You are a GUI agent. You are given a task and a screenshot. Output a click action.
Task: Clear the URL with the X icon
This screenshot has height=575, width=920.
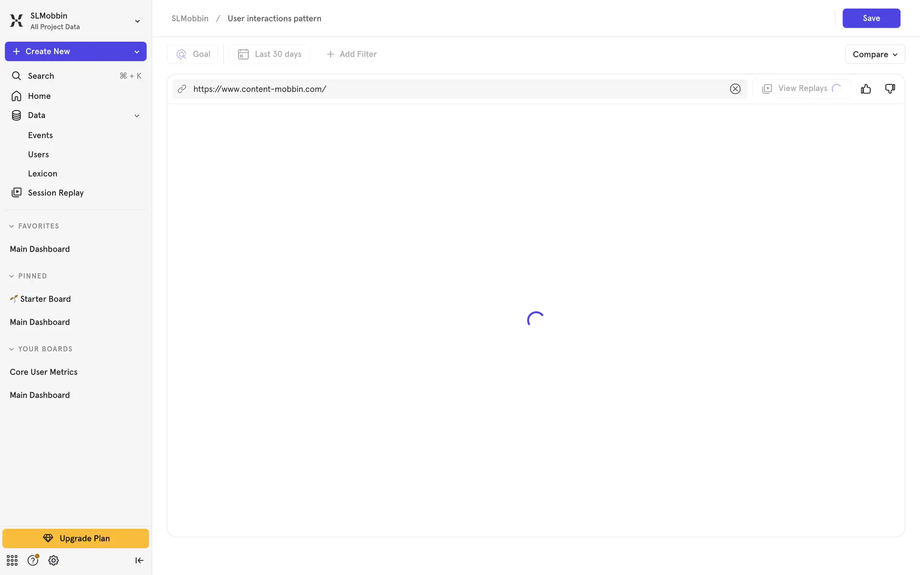[735, 89]
